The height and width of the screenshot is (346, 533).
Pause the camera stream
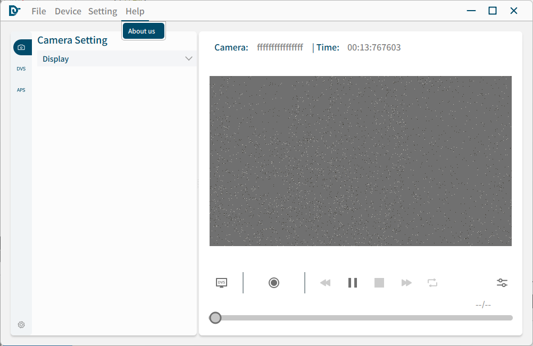[352, 283]
